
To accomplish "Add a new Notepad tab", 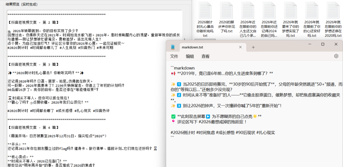I will point(253,47).
